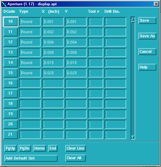Click Drill Dia. field for DCode 15
The height and width of the screenshot is (167, 161).
tap(115, 73)
